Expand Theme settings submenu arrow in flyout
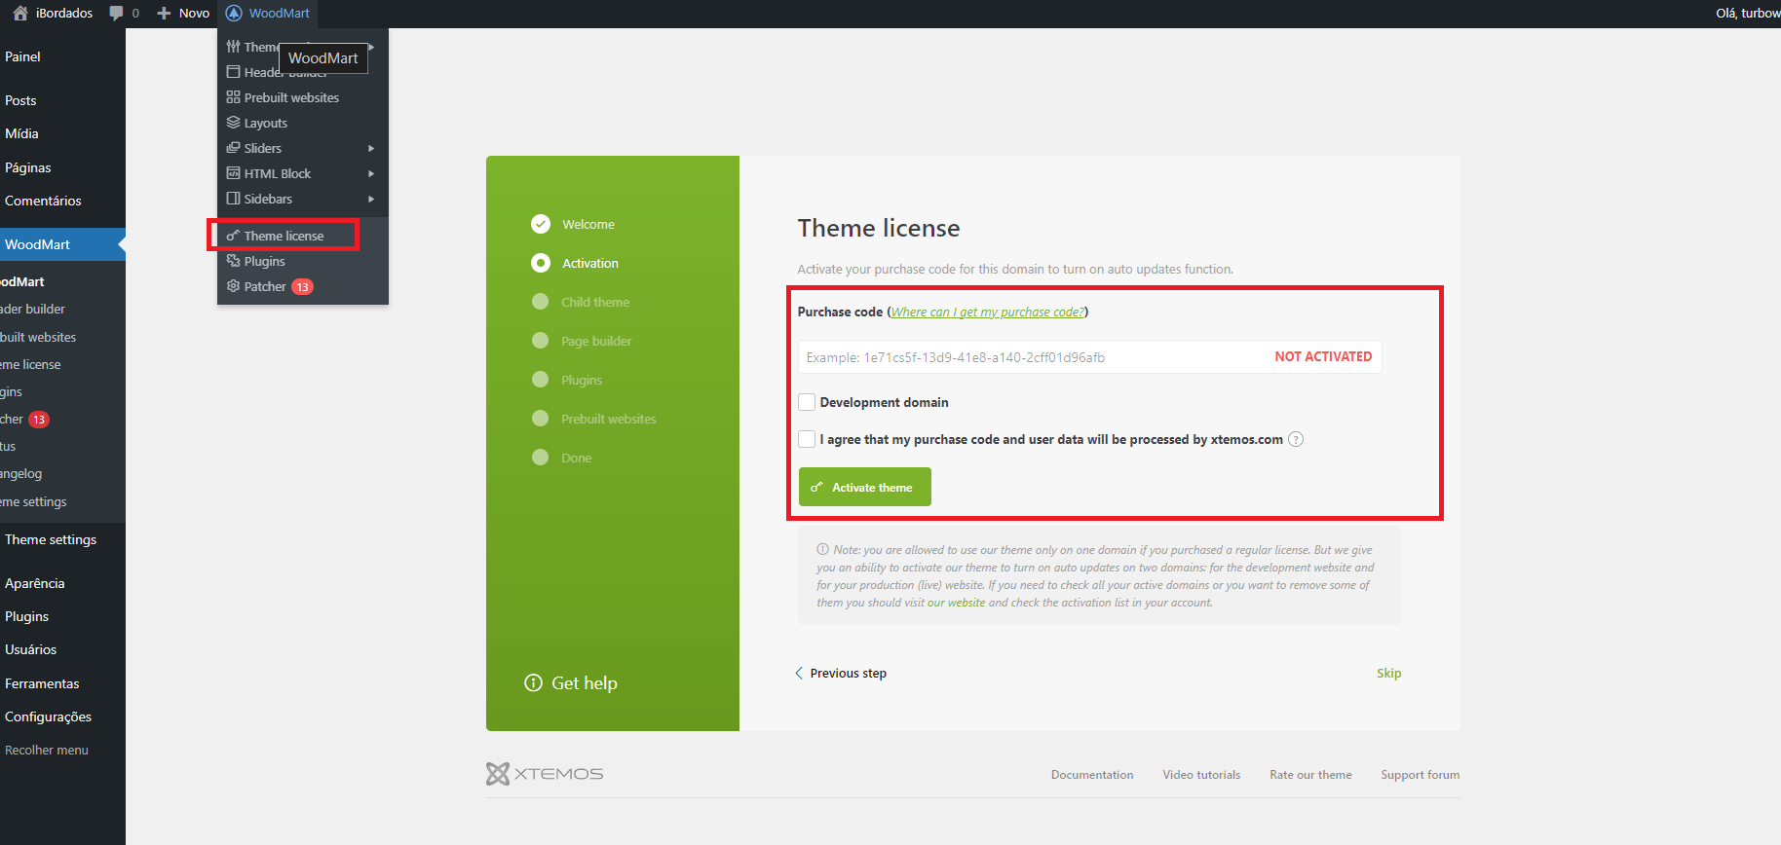 [371, 47]
